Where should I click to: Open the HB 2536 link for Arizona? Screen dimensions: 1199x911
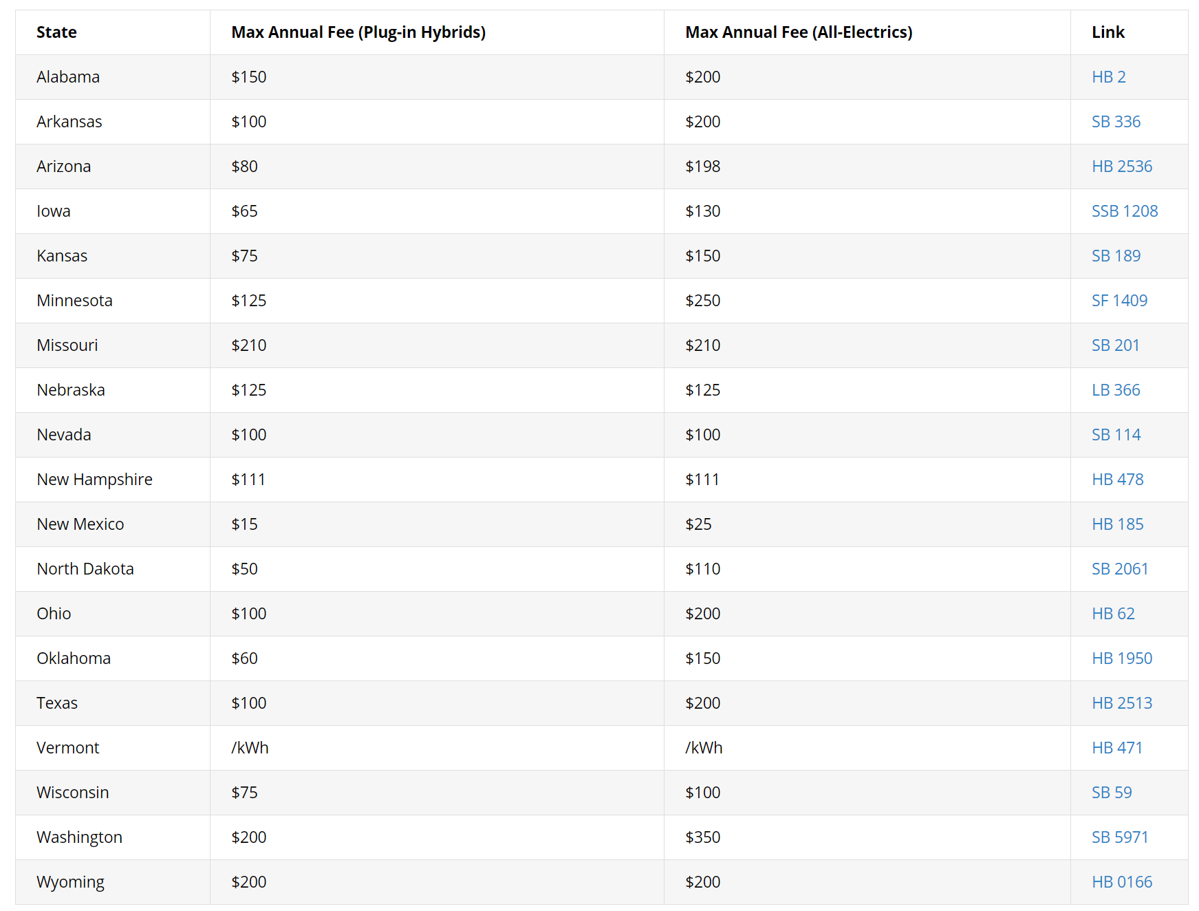tap(1121, 167)
